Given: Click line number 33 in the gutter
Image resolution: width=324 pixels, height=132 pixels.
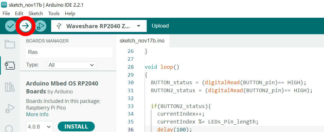Looking at the screenshot, I should coord(130,106).
